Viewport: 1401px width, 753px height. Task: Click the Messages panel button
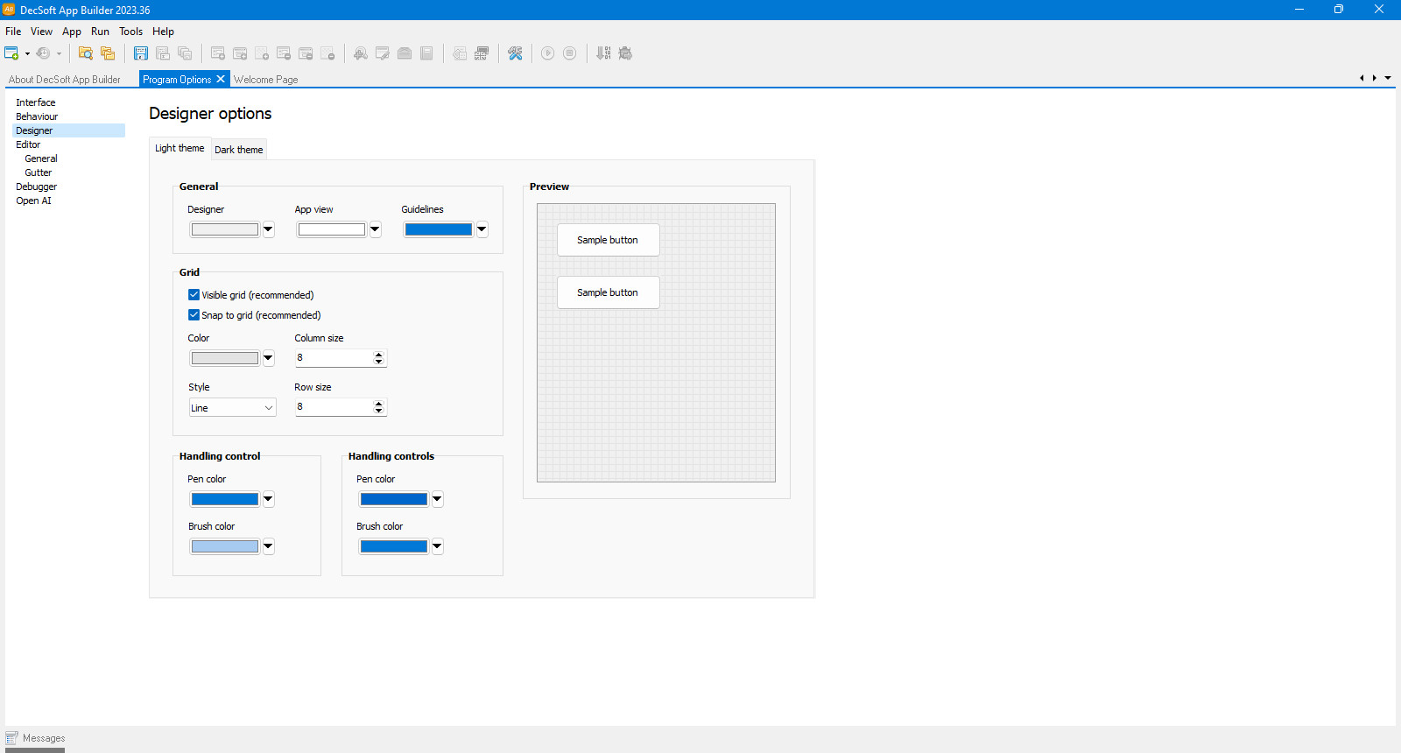point(35,738)
